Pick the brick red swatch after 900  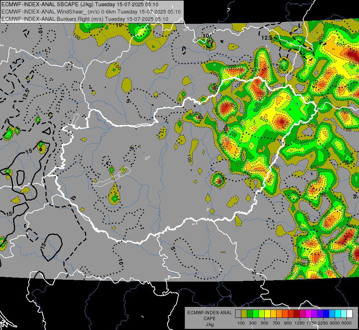coord(291,313)
